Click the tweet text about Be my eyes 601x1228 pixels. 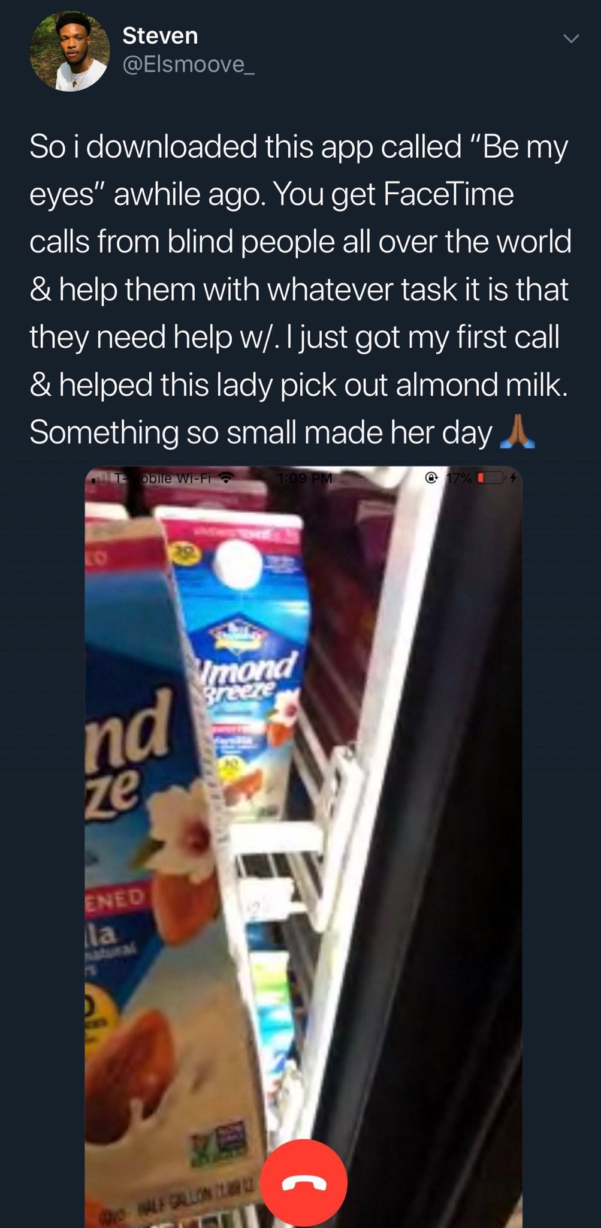[300, 289]
